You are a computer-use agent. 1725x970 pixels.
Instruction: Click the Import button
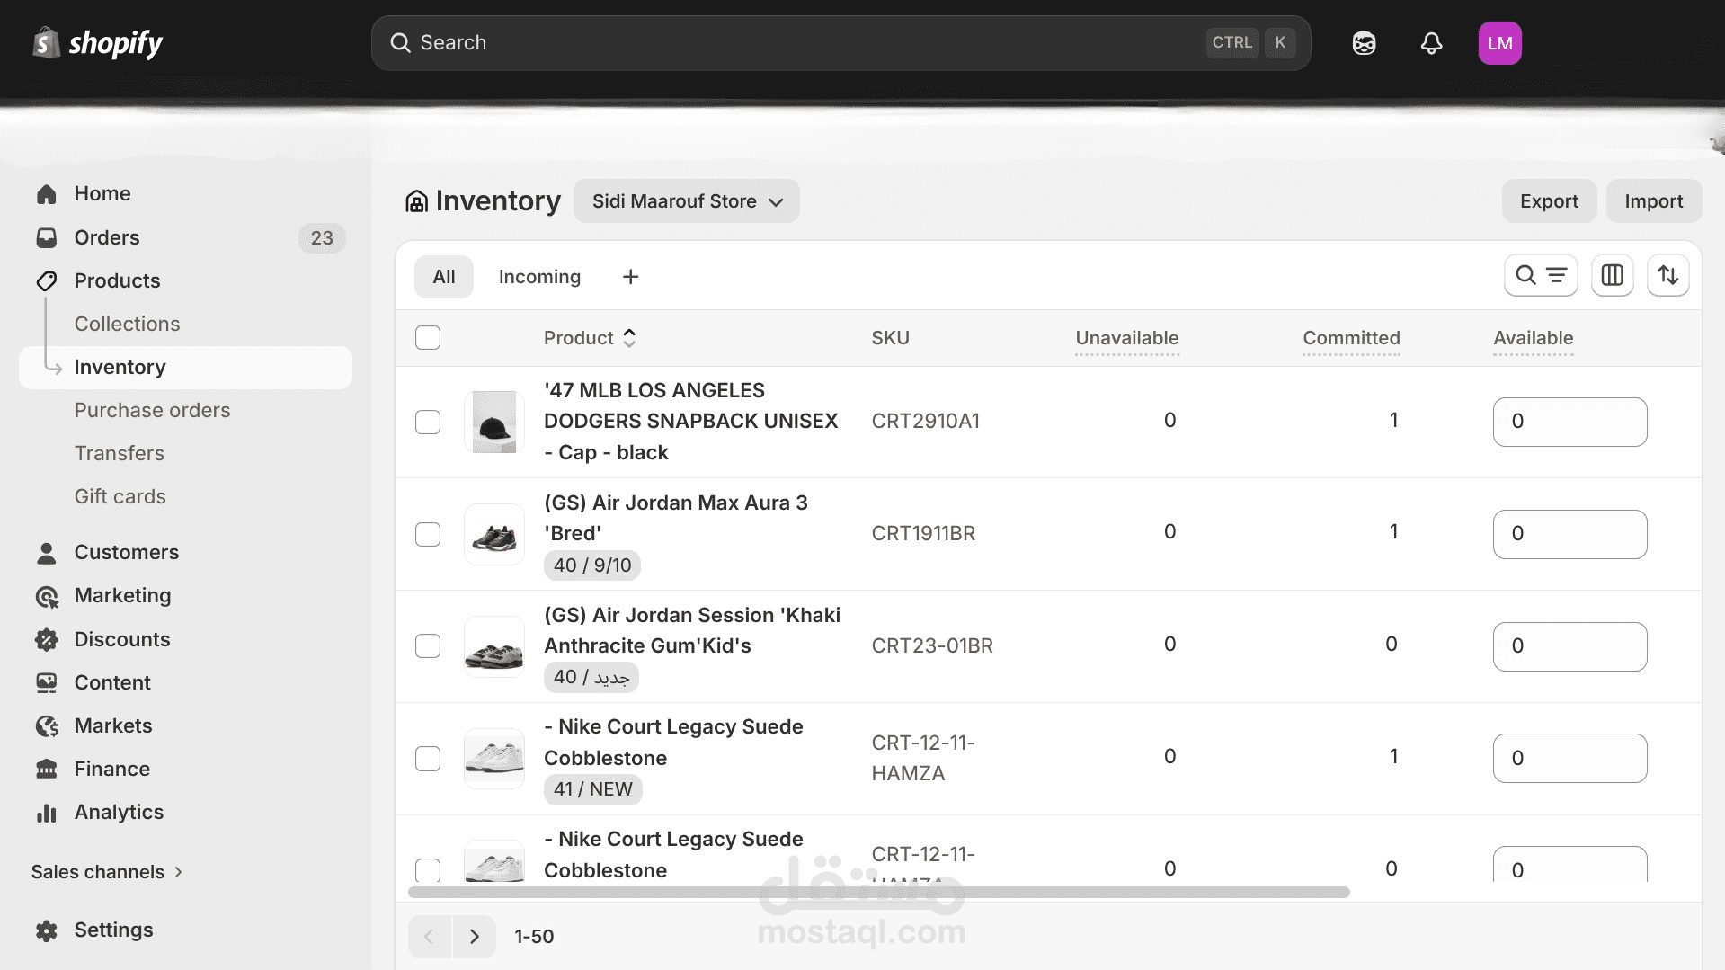(1653, 201)
